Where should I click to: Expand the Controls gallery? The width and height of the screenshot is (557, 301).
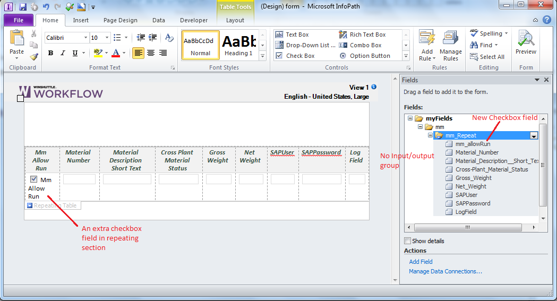click(x=406, y=56)
